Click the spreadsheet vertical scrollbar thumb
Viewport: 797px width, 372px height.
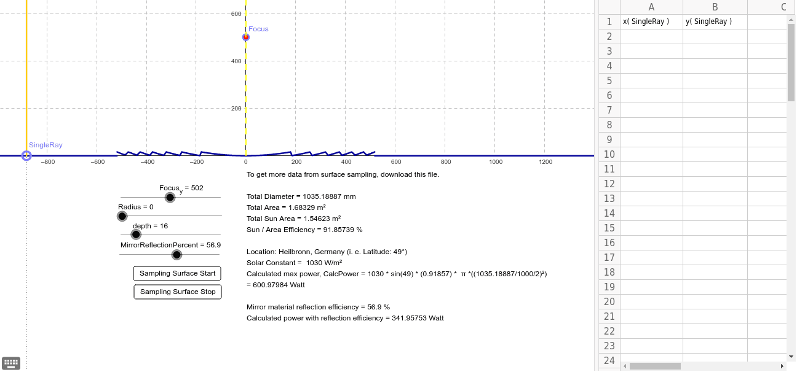click(791, 62)
